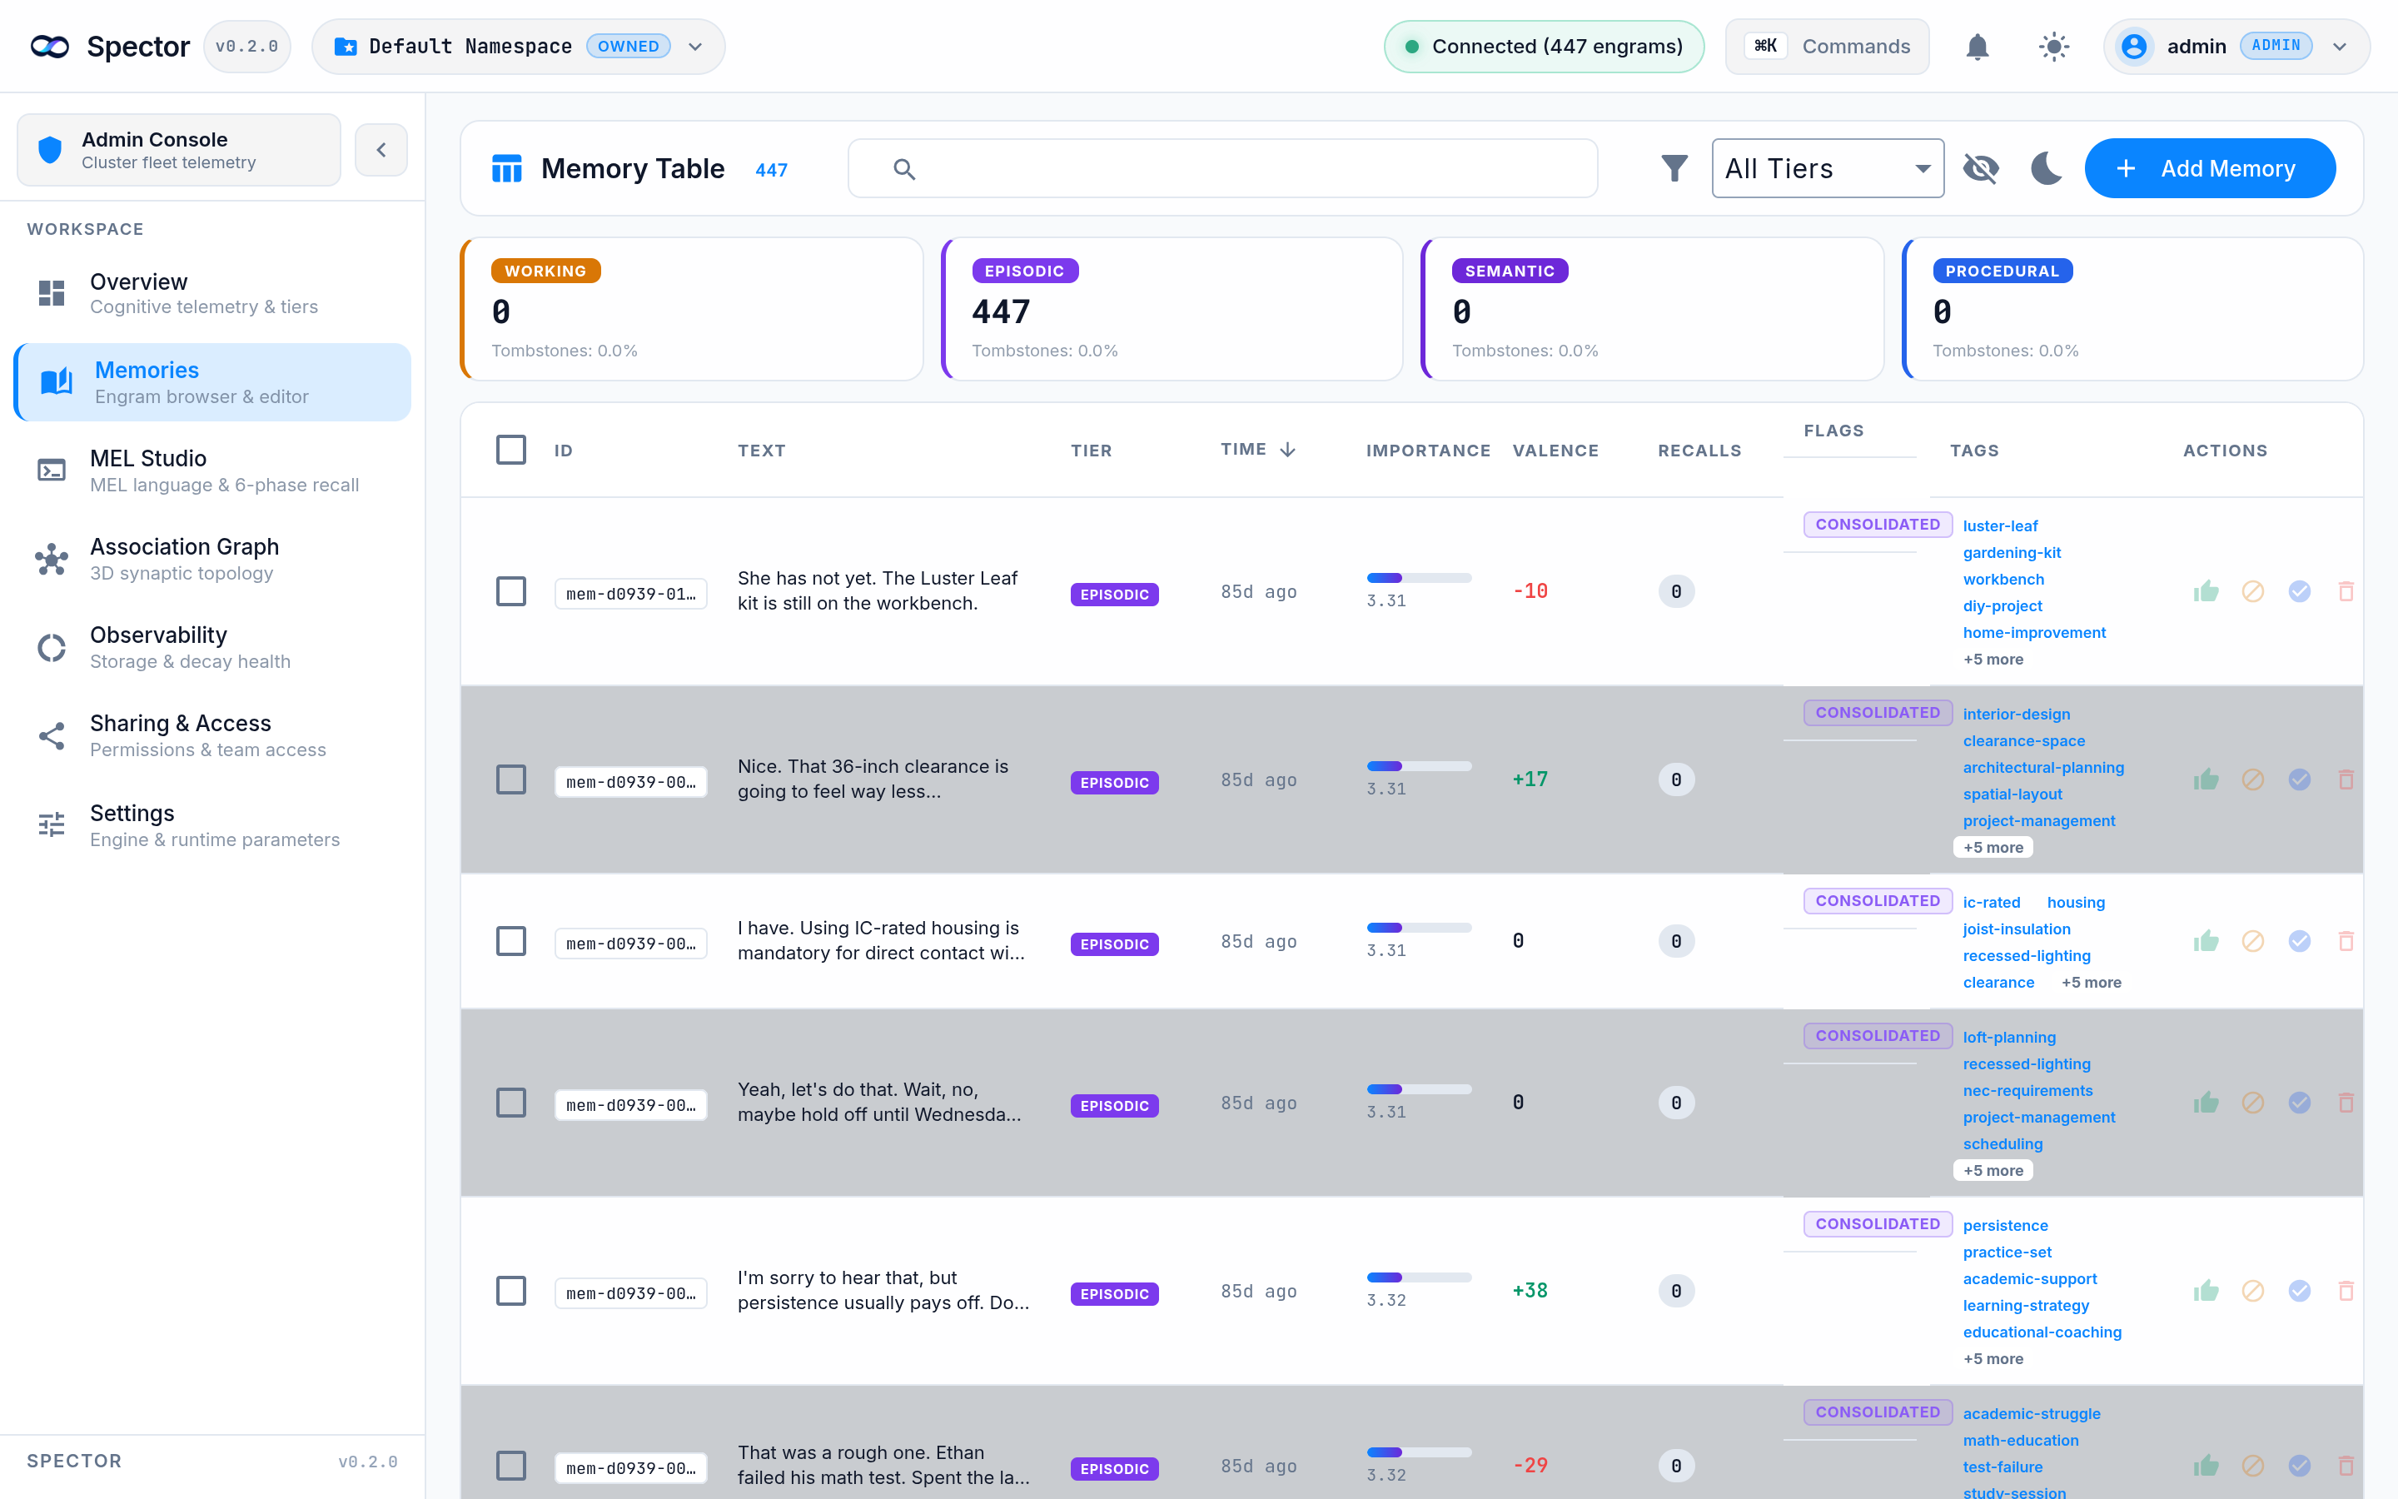2398x1499 pixels.
Task: Suppress the Ethan math test memory
Action: coord(2252,1467)
